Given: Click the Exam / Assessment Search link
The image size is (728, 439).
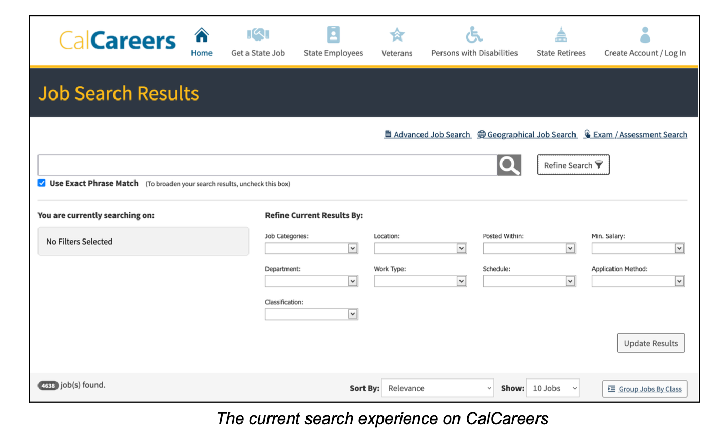Looking at the screenshot, I should (640, 134).
